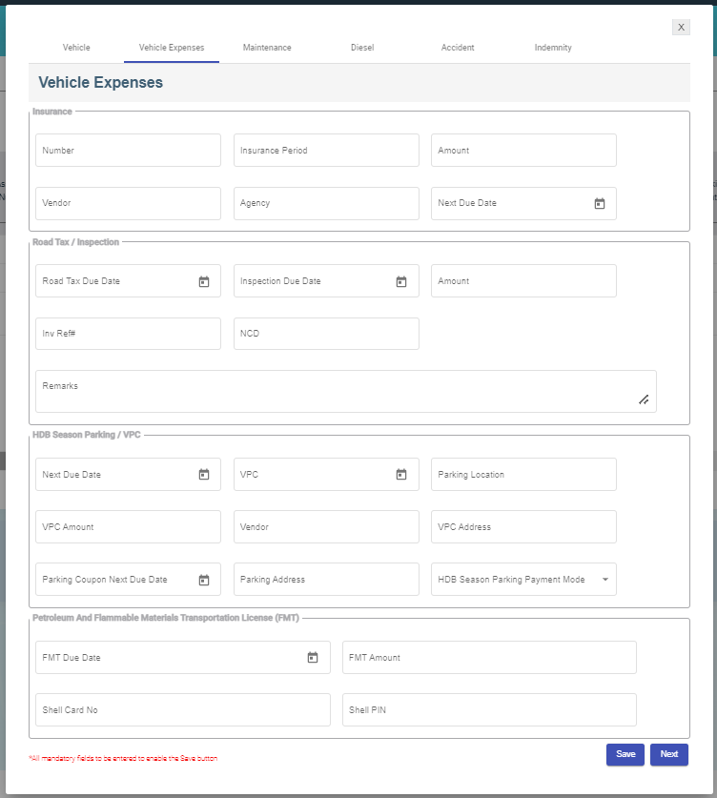Expand HDB Season Parking Payment Mode dropdown
Viewport: 717px width, 798px height.
click(604, 580)
